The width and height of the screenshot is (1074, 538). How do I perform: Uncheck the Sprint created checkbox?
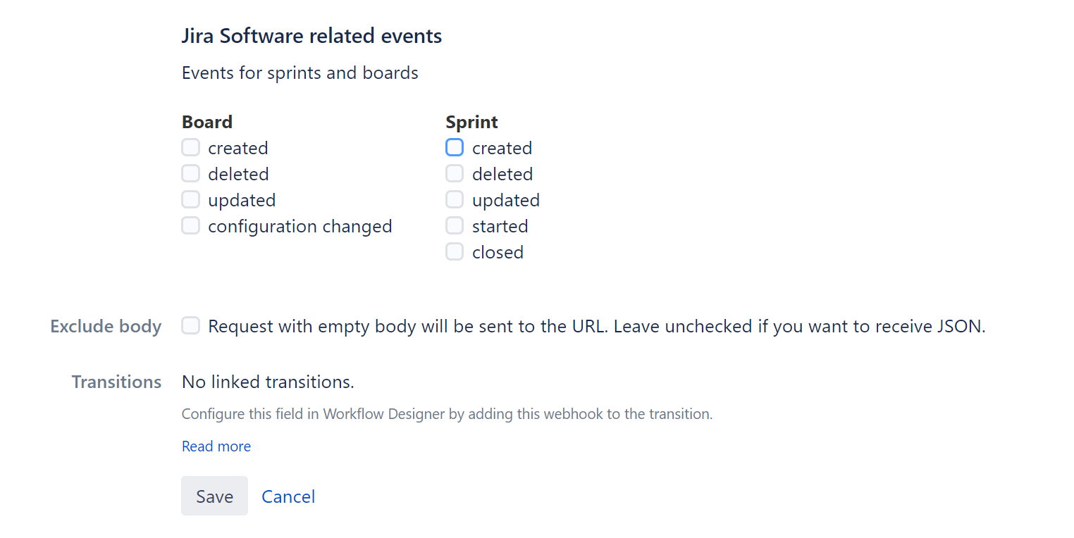pyautogui.click(x=455, y=147)
